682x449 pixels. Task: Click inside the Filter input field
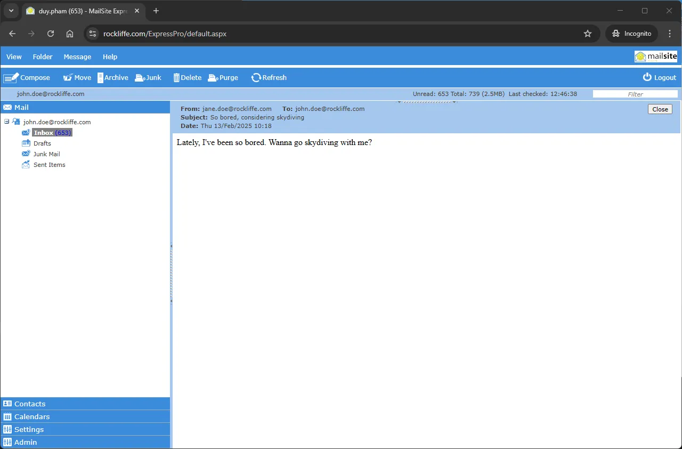click(635, 94)
